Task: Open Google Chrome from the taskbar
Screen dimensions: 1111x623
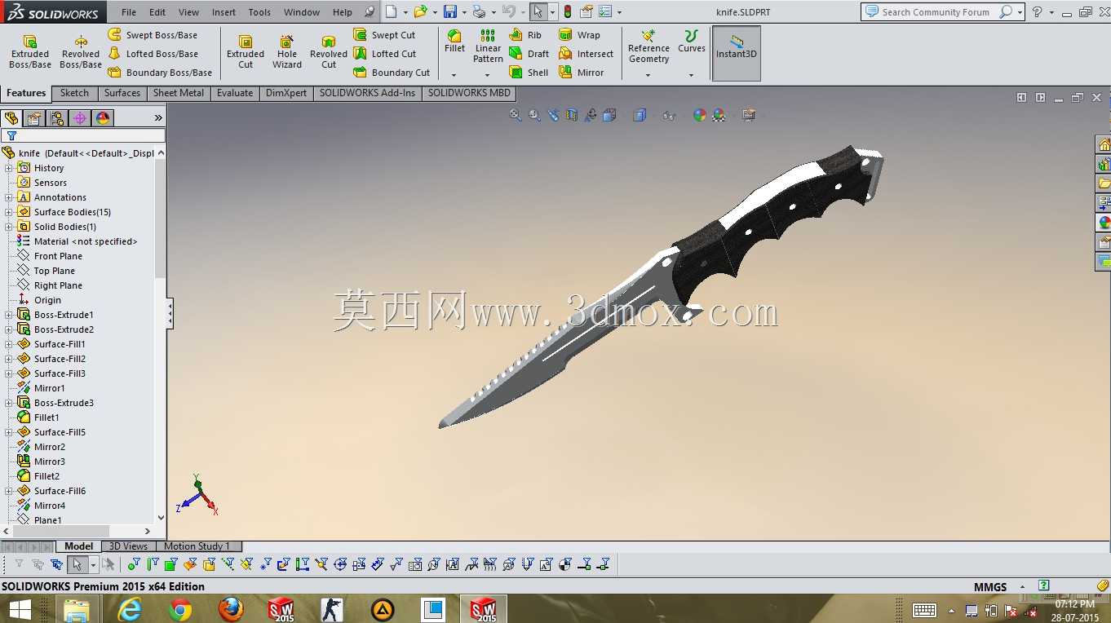Action: pos(180,609)
